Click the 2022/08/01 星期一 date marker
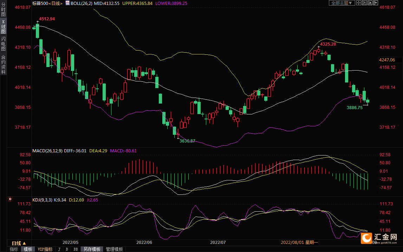This screenshot has width=403, height=252. [x=299, y=243]
